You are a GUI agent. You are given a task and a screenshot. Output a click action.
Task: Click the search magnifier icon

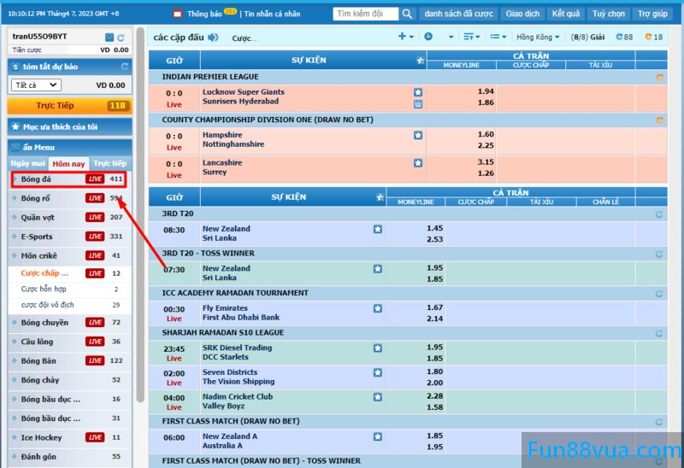(x=407, y=14)
